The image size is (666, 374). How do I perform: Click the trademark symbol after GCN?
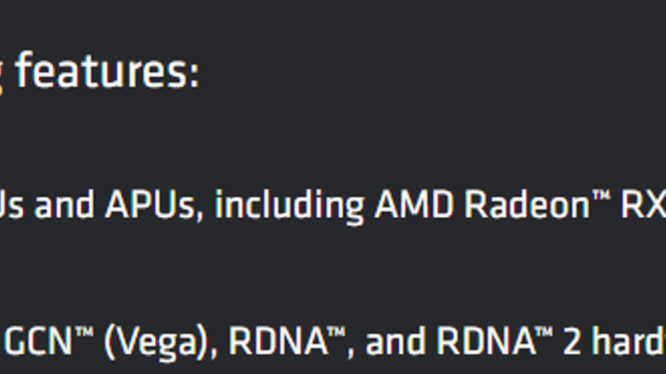point(84,332)
